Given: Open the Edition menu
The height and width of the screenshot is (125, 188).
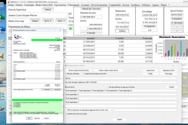Looking at the screenshot, I should [x=19, y=5].
